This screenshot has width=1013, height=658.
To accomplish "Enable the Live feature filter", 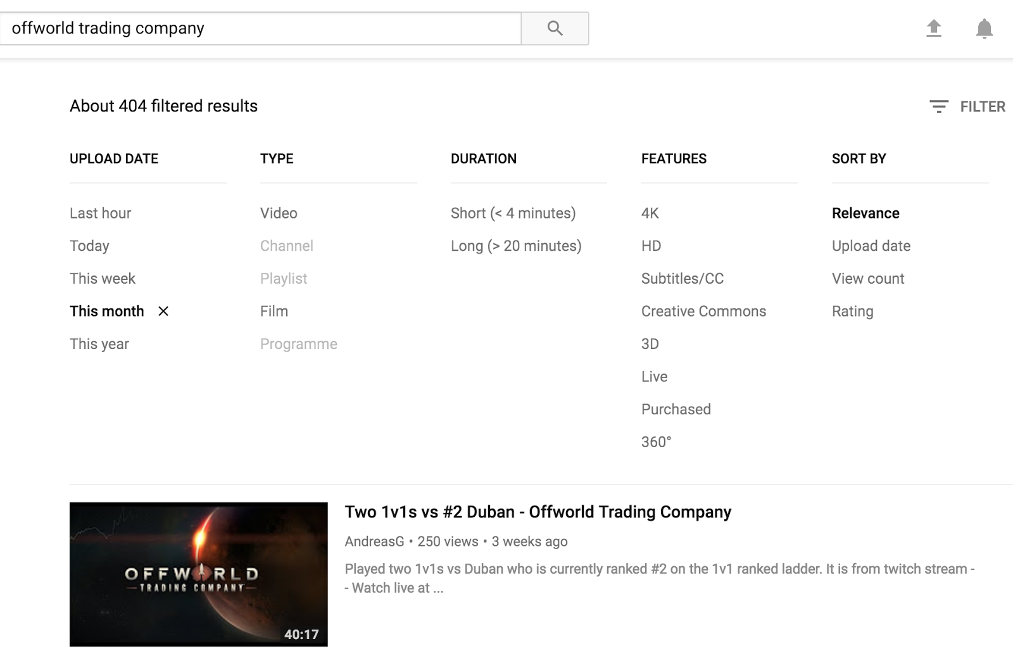I will (x=654, y=377).
